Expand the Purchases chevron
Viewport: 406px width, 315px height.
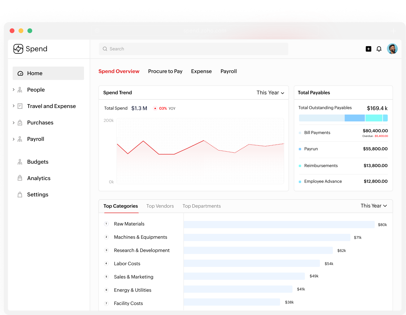click(14, 123)
